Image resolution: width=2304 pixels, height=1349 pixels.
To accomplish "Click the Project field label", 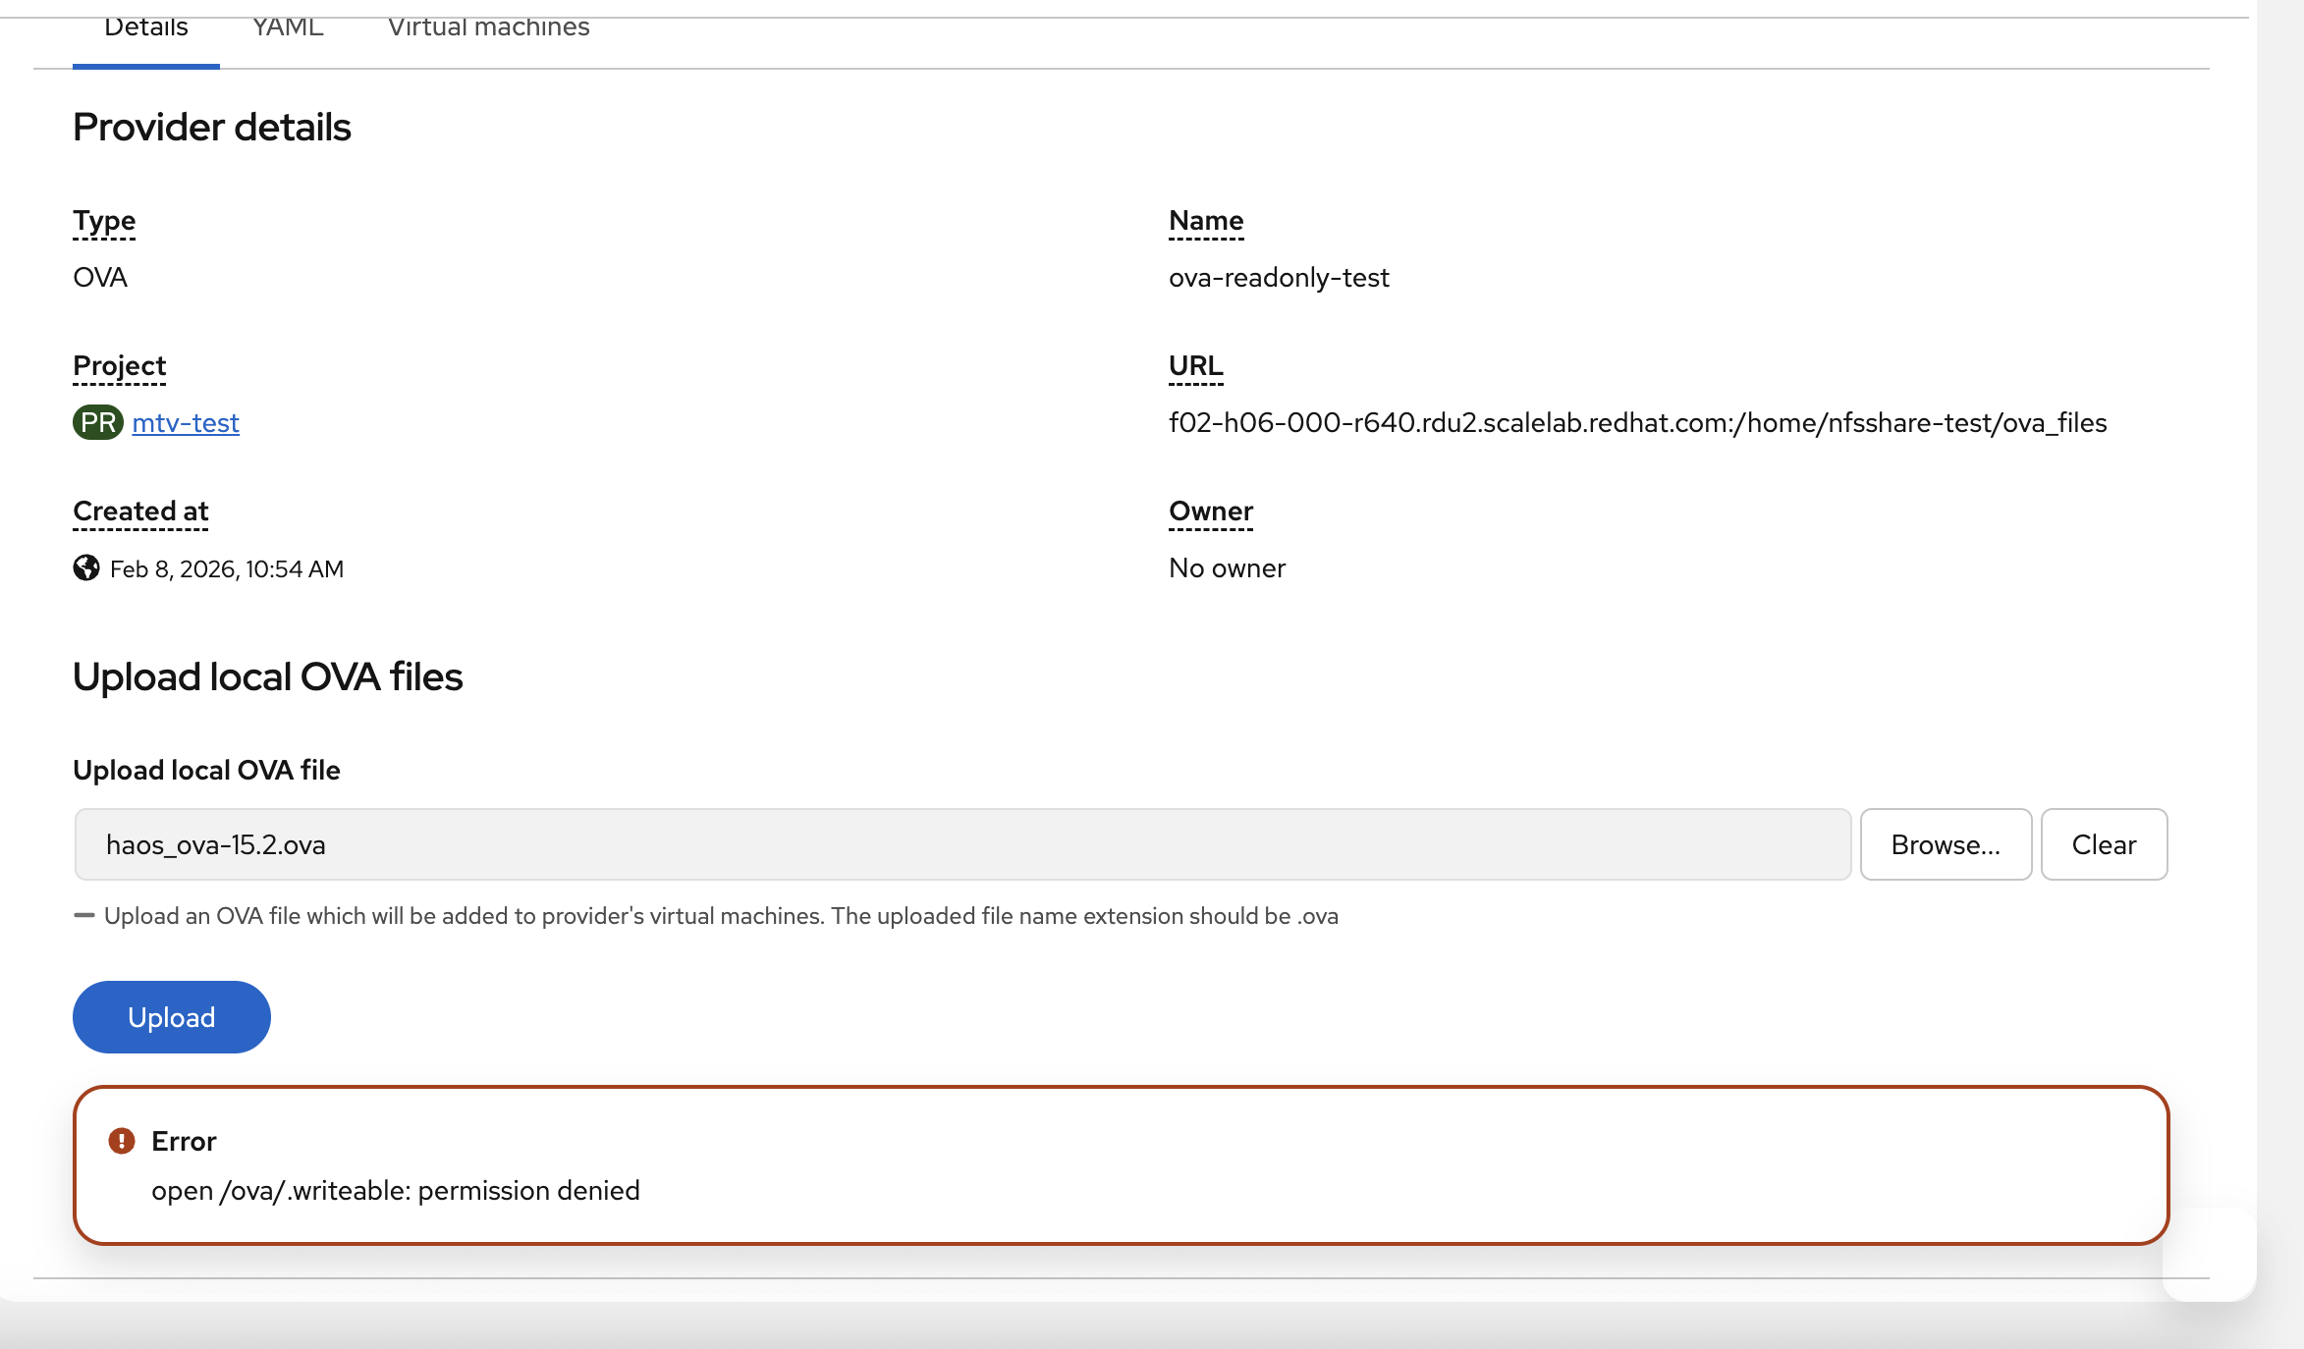I will pos(119,366).
